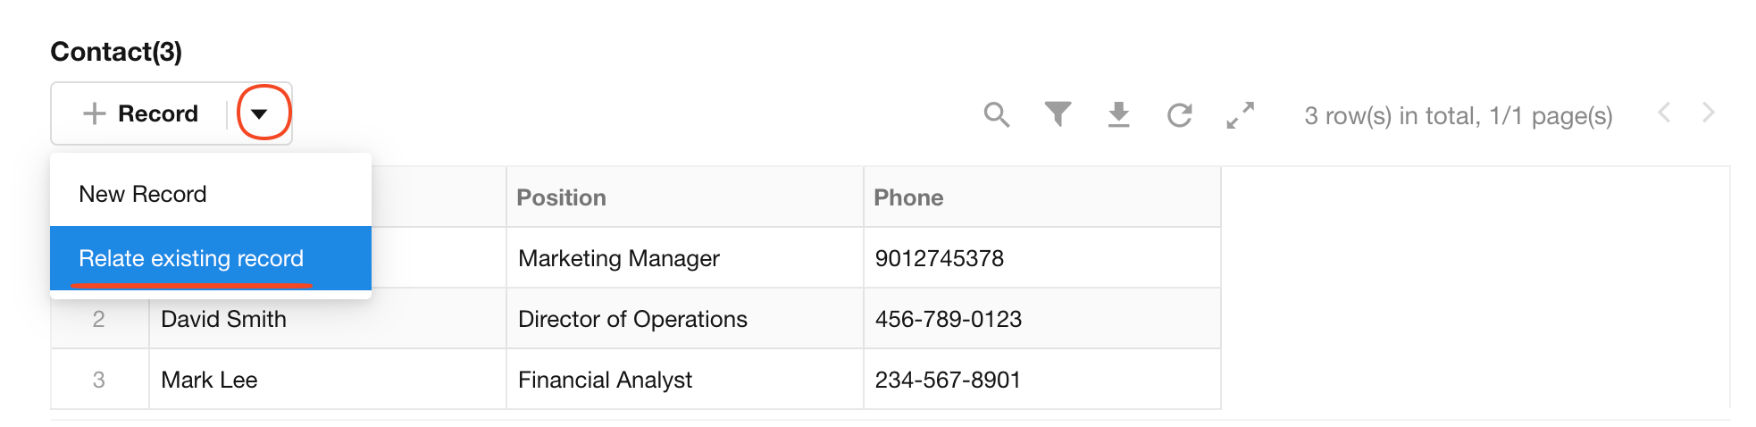Select the Marketing Manager cell

(x=618, y=258)
